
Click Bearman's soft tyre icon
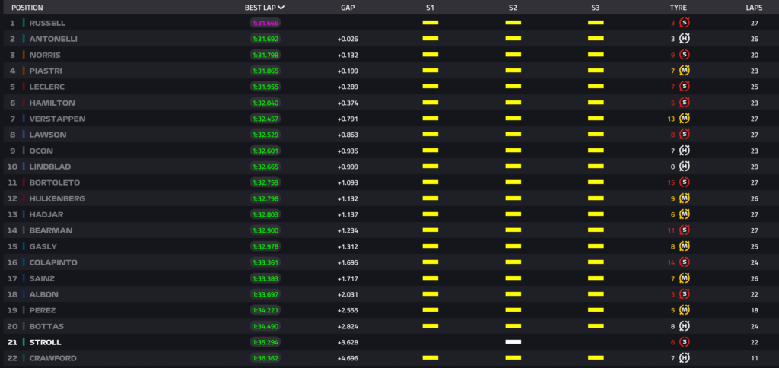coord(685,230)
